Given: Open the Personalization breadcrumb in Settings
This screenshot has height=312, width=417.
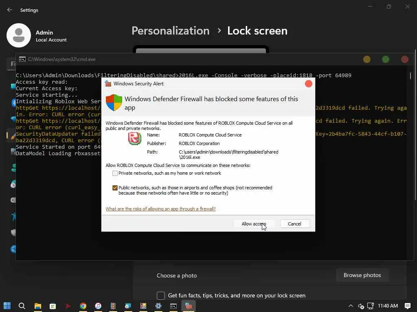Looking at the screenshot, I should coord(171,31).
